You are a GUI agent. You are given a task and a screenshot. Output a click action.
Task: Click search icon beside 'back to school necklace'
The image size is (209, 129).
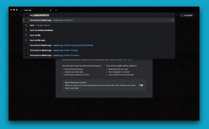point(26,30)
